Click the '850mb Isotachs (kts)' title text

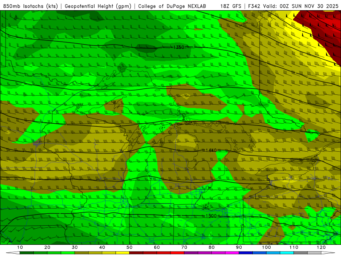[30, 6]
